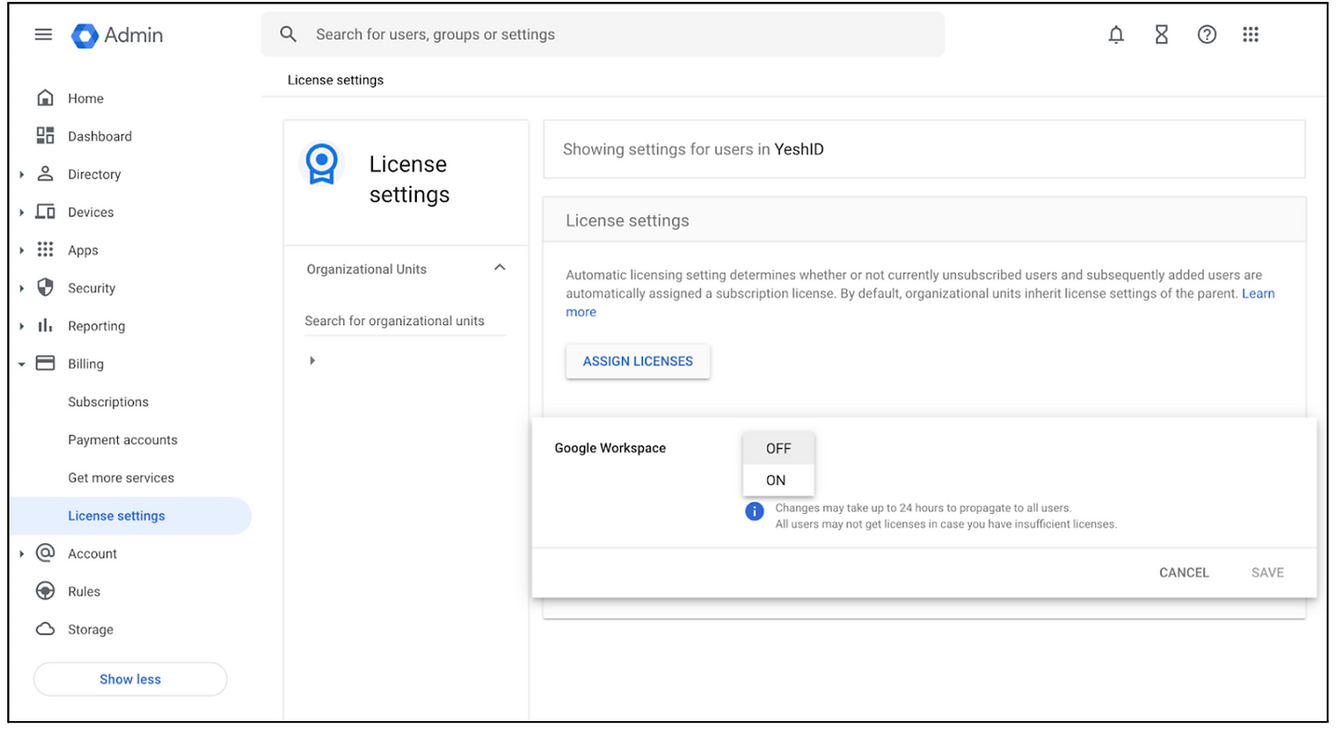Click the Organizational Units heading
This screenshot has height=732, width=1344.
366,269
